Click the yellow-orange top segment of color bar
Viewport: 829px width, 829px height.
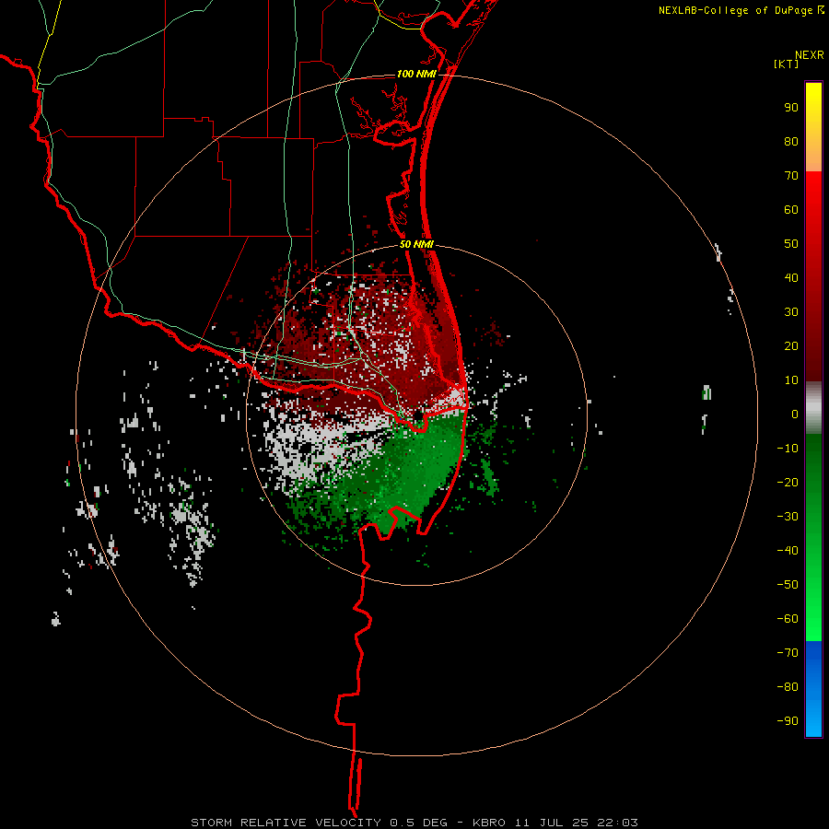click(813, 127)
